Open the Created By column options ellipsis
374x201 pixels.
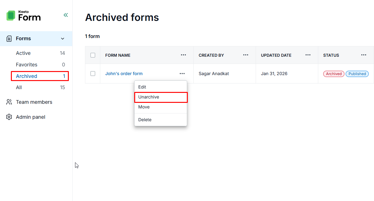246,55
